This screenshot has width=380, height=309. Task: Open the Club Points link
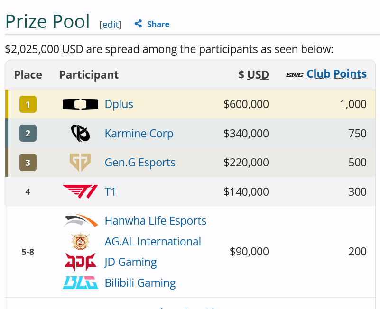(337, 74)
